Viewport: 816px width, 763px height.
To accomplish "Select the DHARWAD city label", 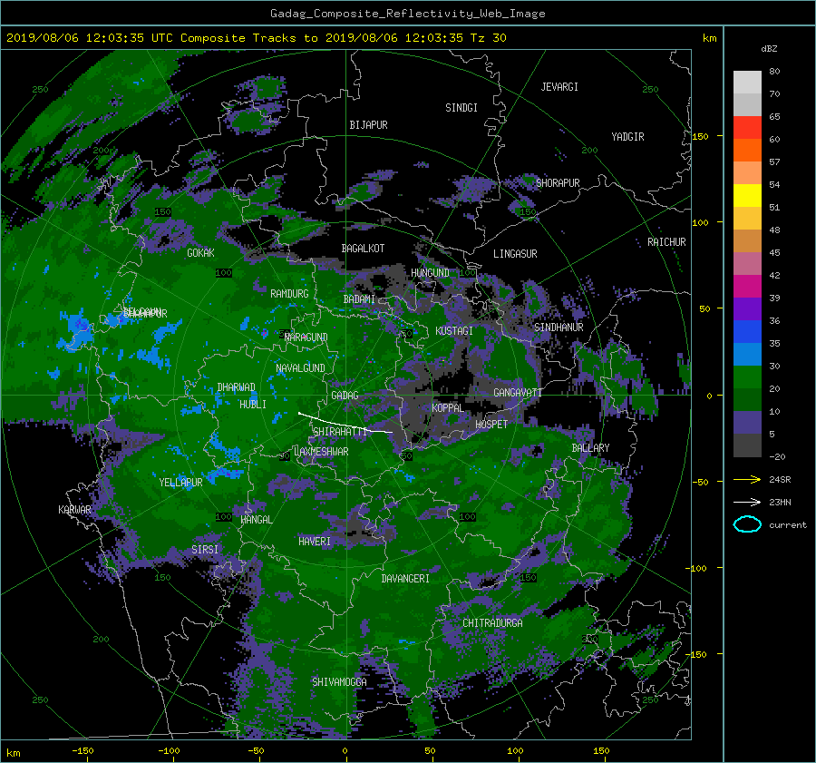I will point(237,387).
